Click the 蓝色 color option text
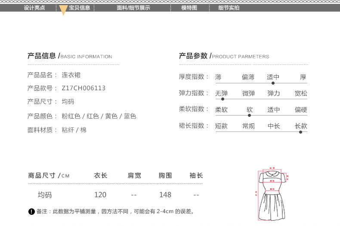Image resolution: width=340 pixels, height=226 pixels. click(130, 116)
